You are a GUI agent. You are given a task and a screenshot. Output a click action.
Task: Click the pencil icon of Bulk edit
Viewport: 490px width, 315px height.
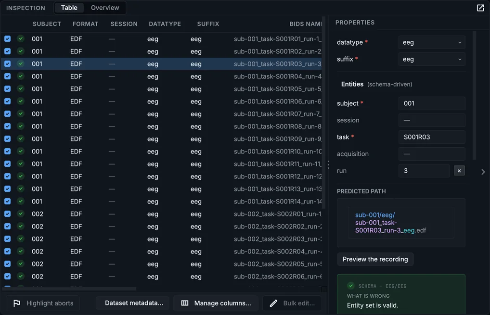(x=273, y=303)
